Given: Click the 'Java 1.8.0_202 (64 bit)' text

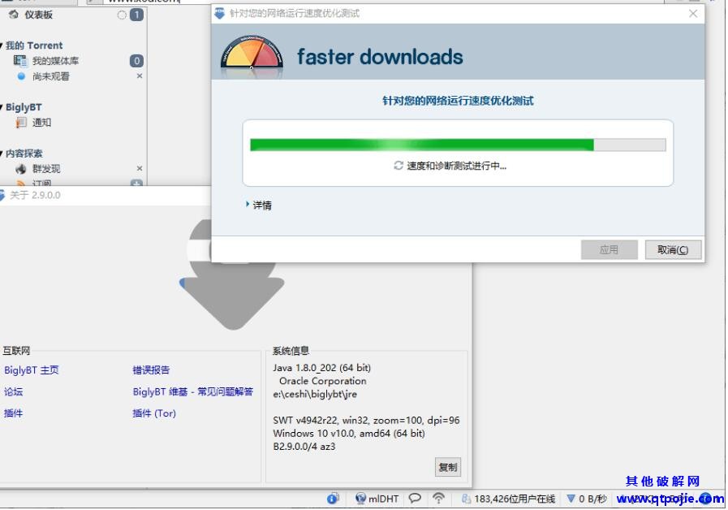Looking at the screenshot, I should pos(321,368).
